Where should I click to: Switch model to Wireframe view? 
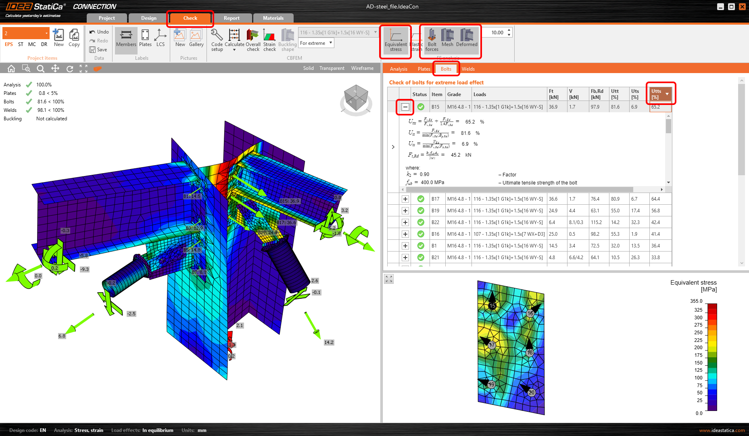(362, 68)
